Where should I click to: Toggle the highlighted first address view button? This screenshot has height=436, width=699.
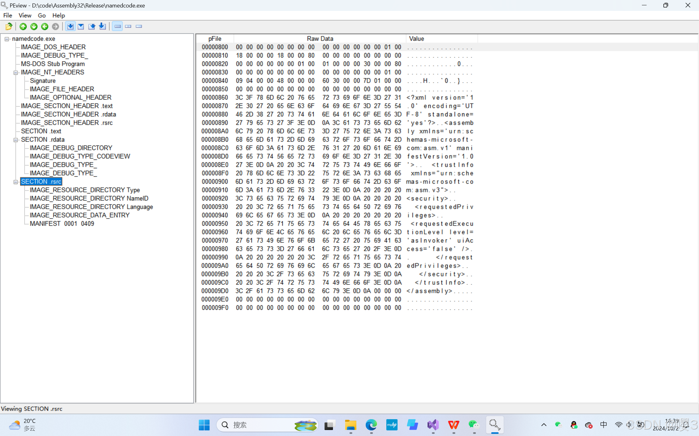(x=71, y=26)
